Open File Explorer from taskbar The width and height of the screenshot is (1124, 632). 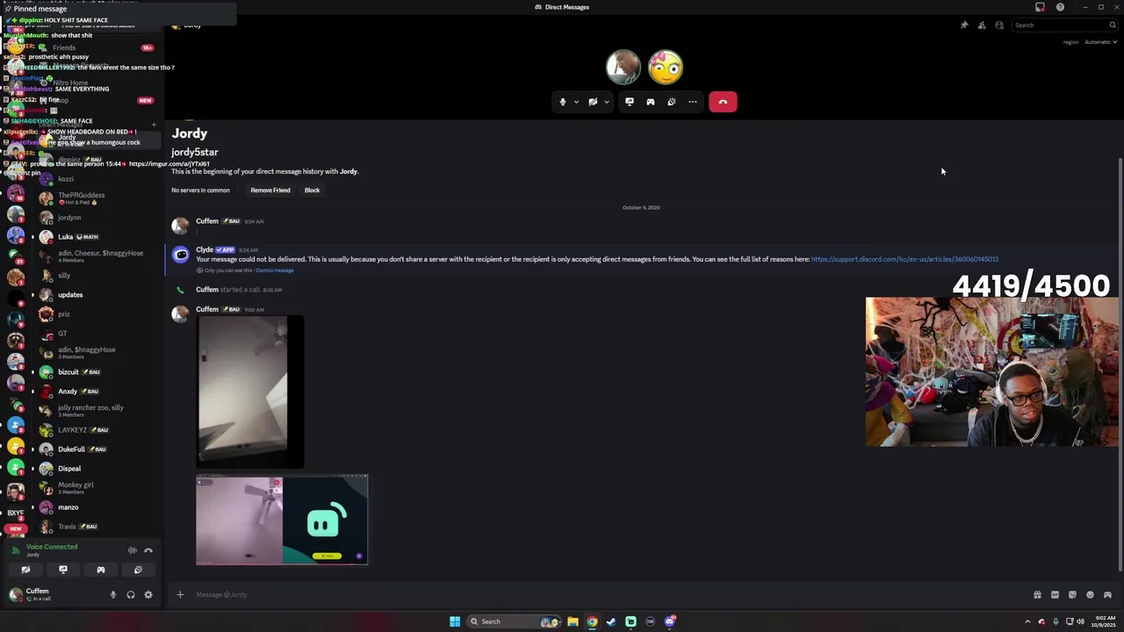point(573,621)
